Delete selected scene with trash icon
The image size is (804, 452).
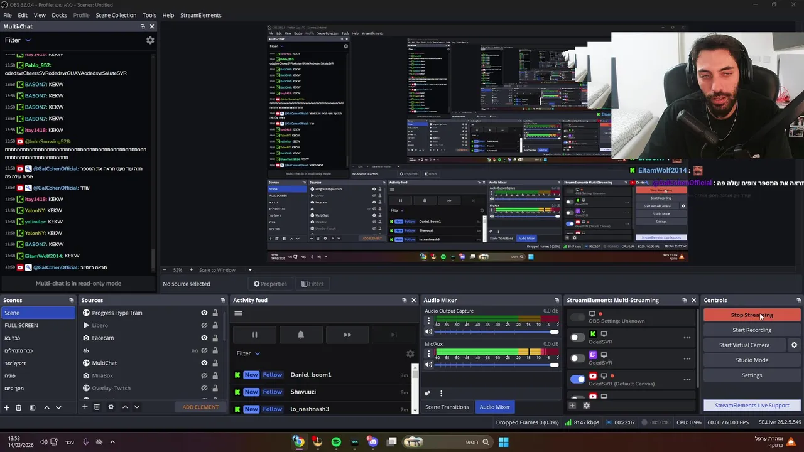[18, 407]
